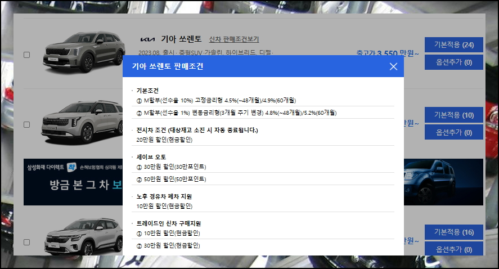Click 옵션추가 (0) below 기본적용 (10)
This screenshot has width=499, height=269.
[x=454, y=132]
